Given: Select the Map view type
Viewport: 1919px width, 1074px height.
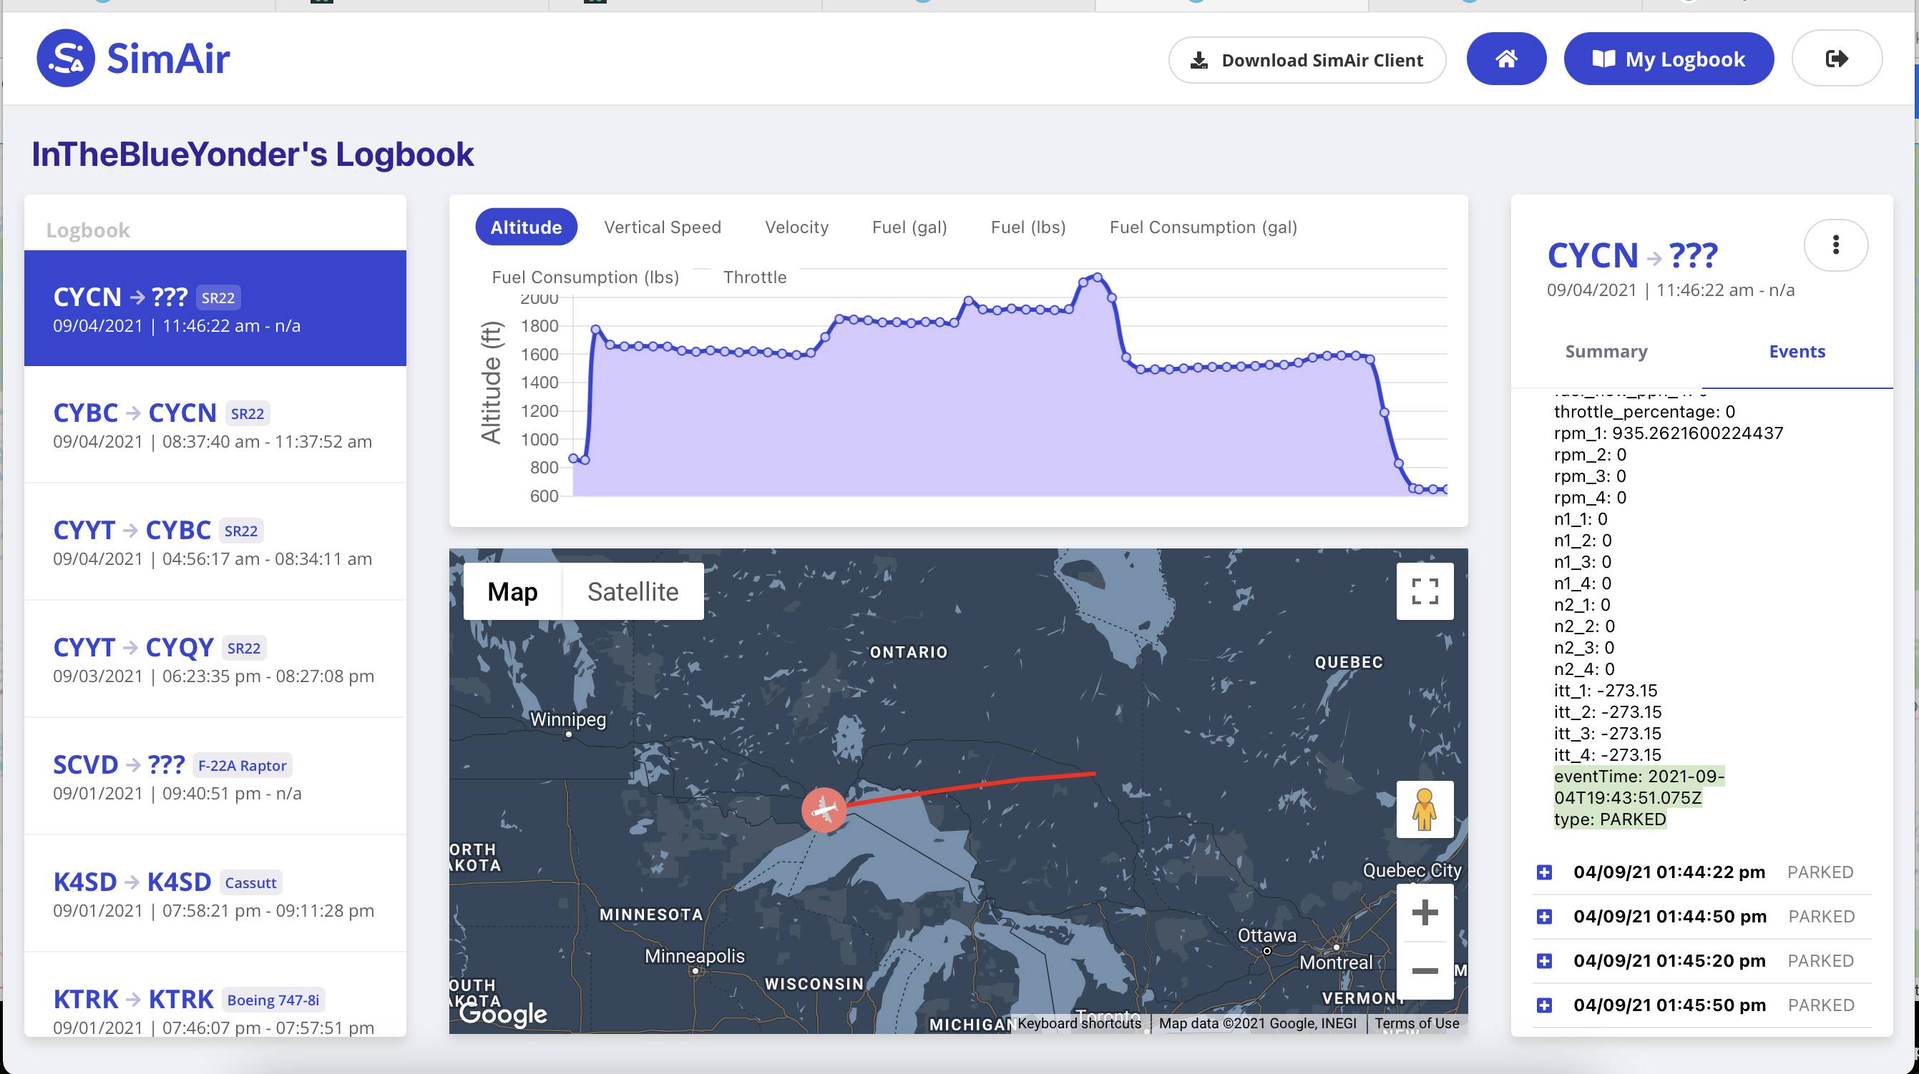Looking at the screenshot, I should (512, 592).
